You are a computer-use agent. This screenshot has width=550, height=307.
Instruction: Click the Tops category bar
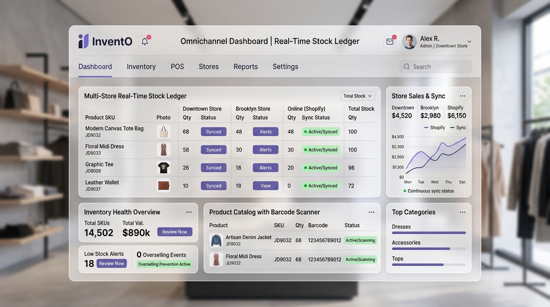pyautogui.click(x=429, y=265)
